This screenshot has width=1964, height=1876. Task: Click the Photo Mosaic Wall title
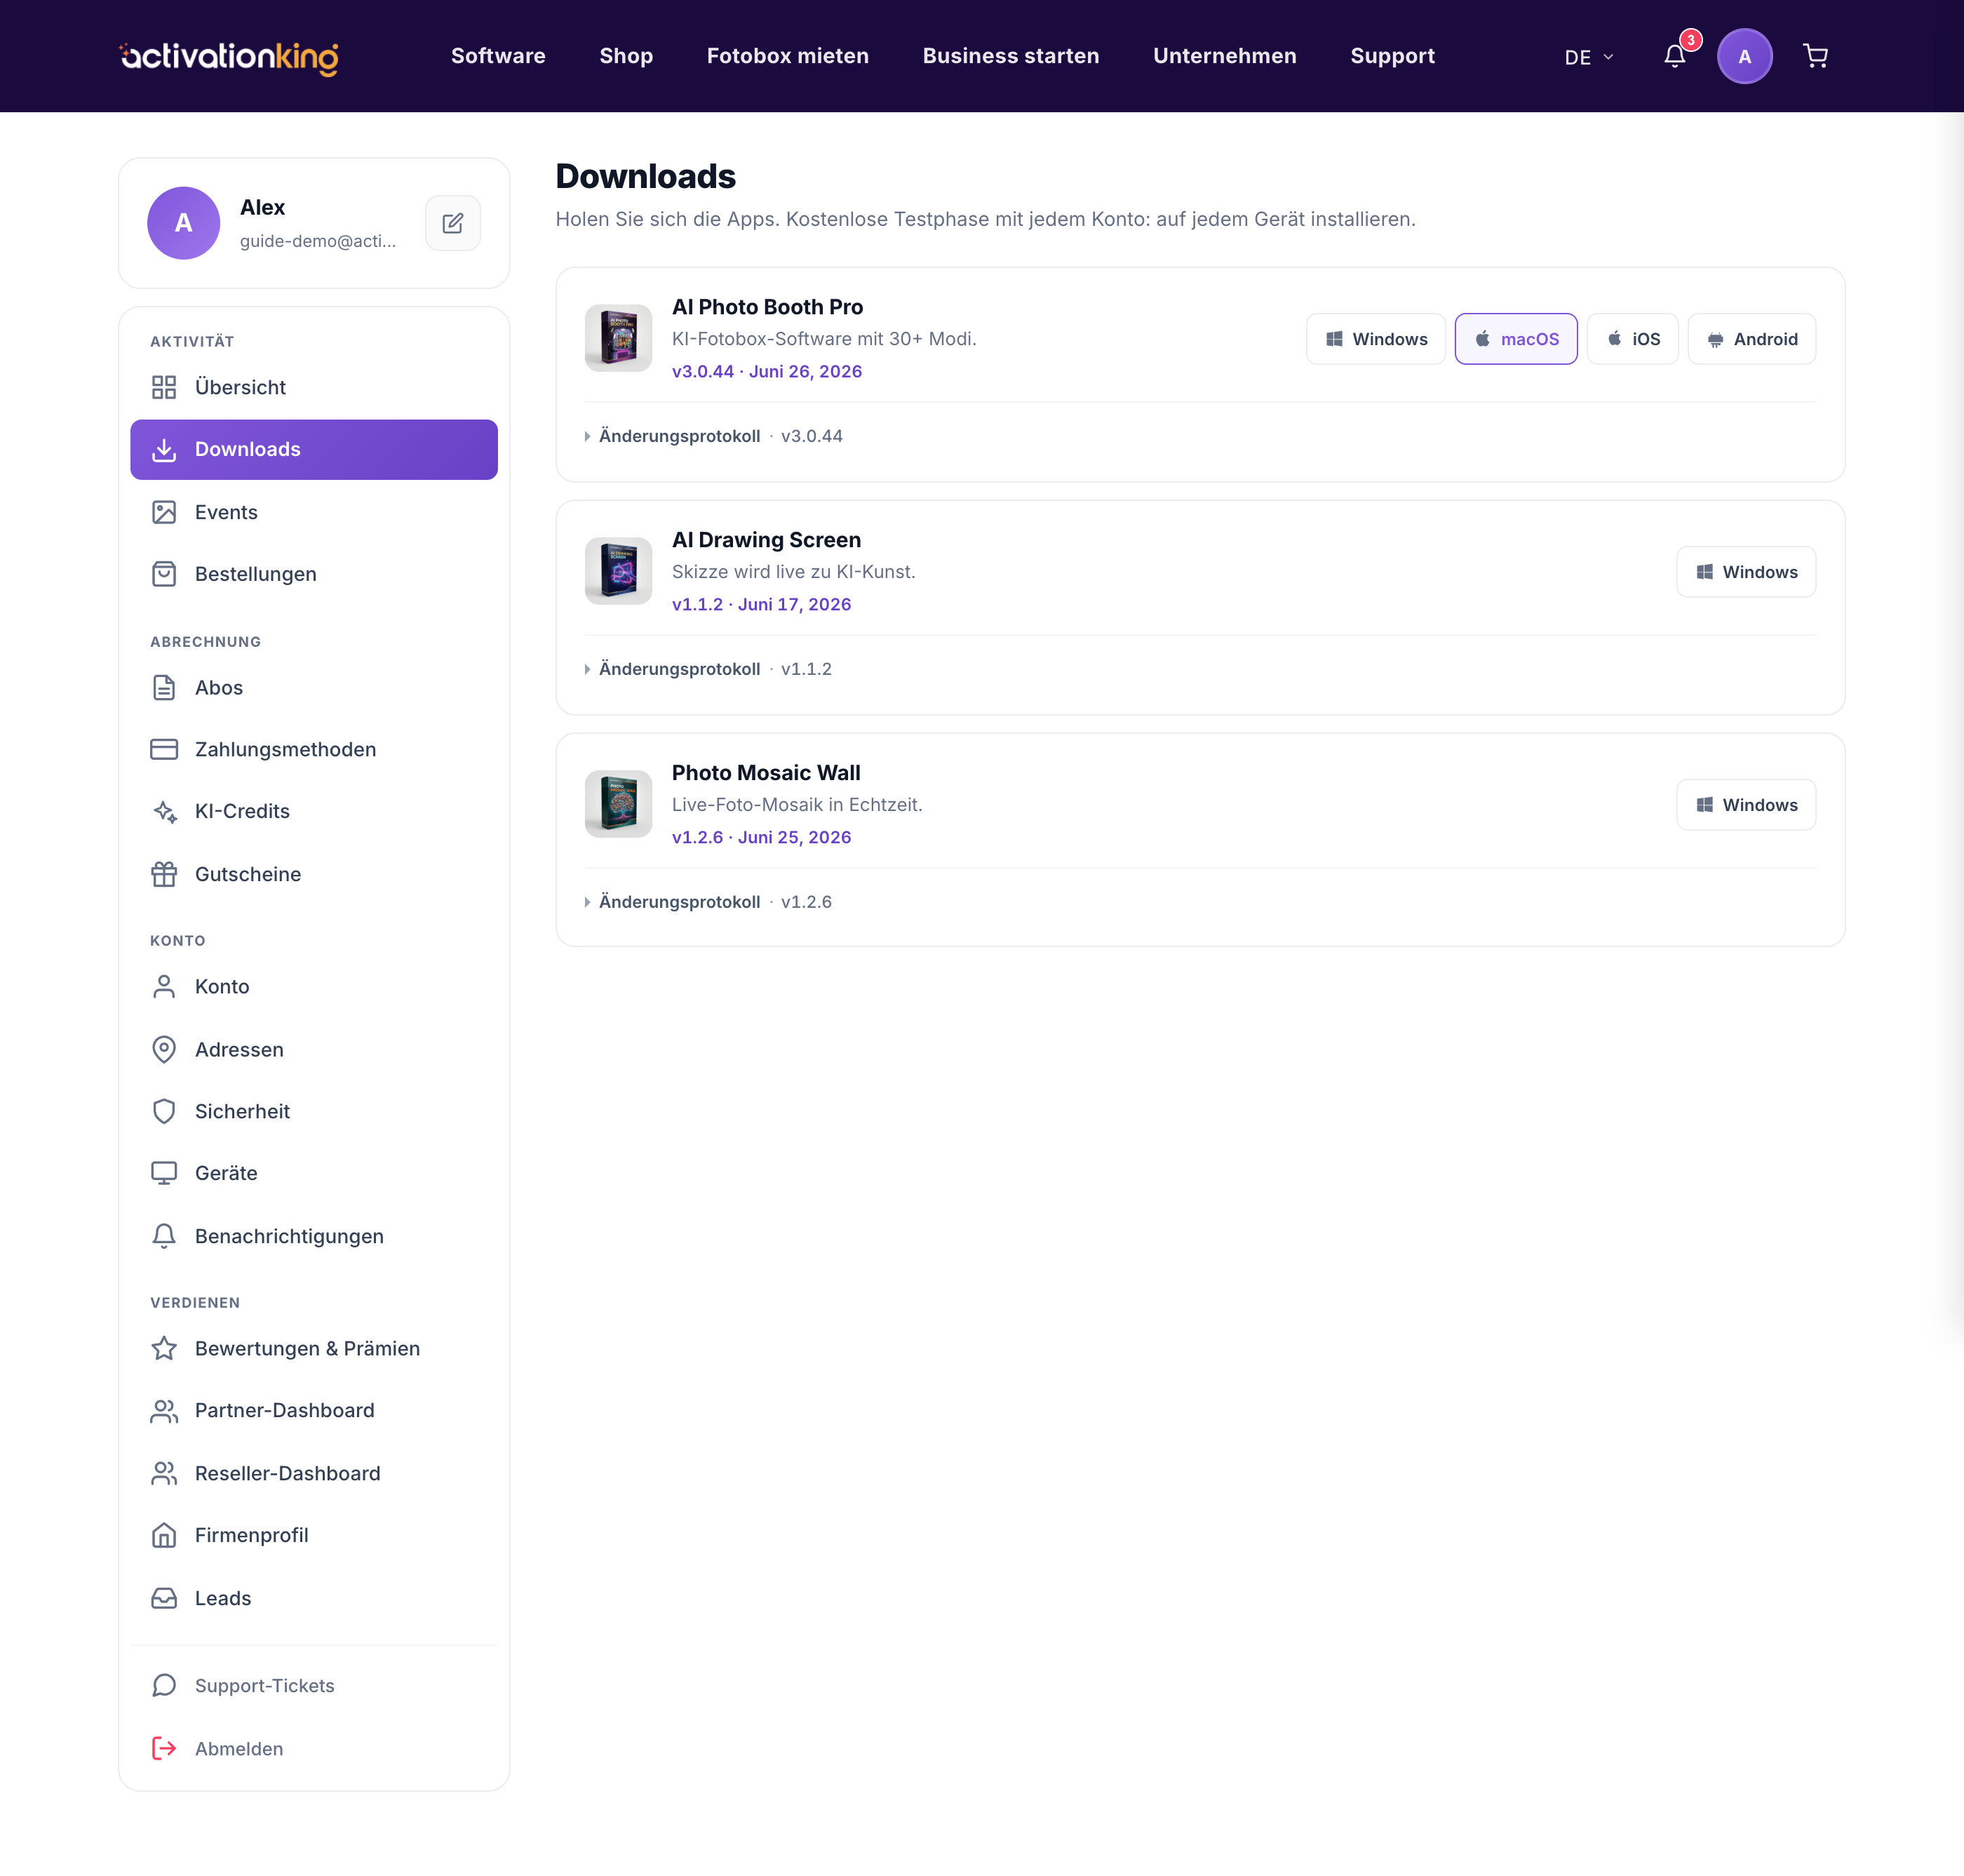[766, 773]
